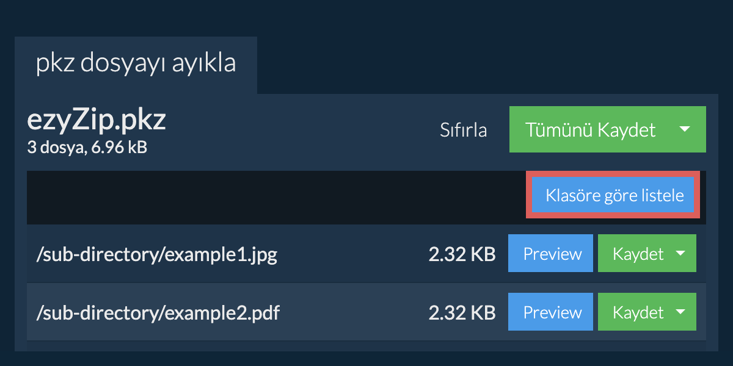Expand Kaydet arrow for example2.pdf
Viewport: 733px width, 366px height.
pos(680,312)
